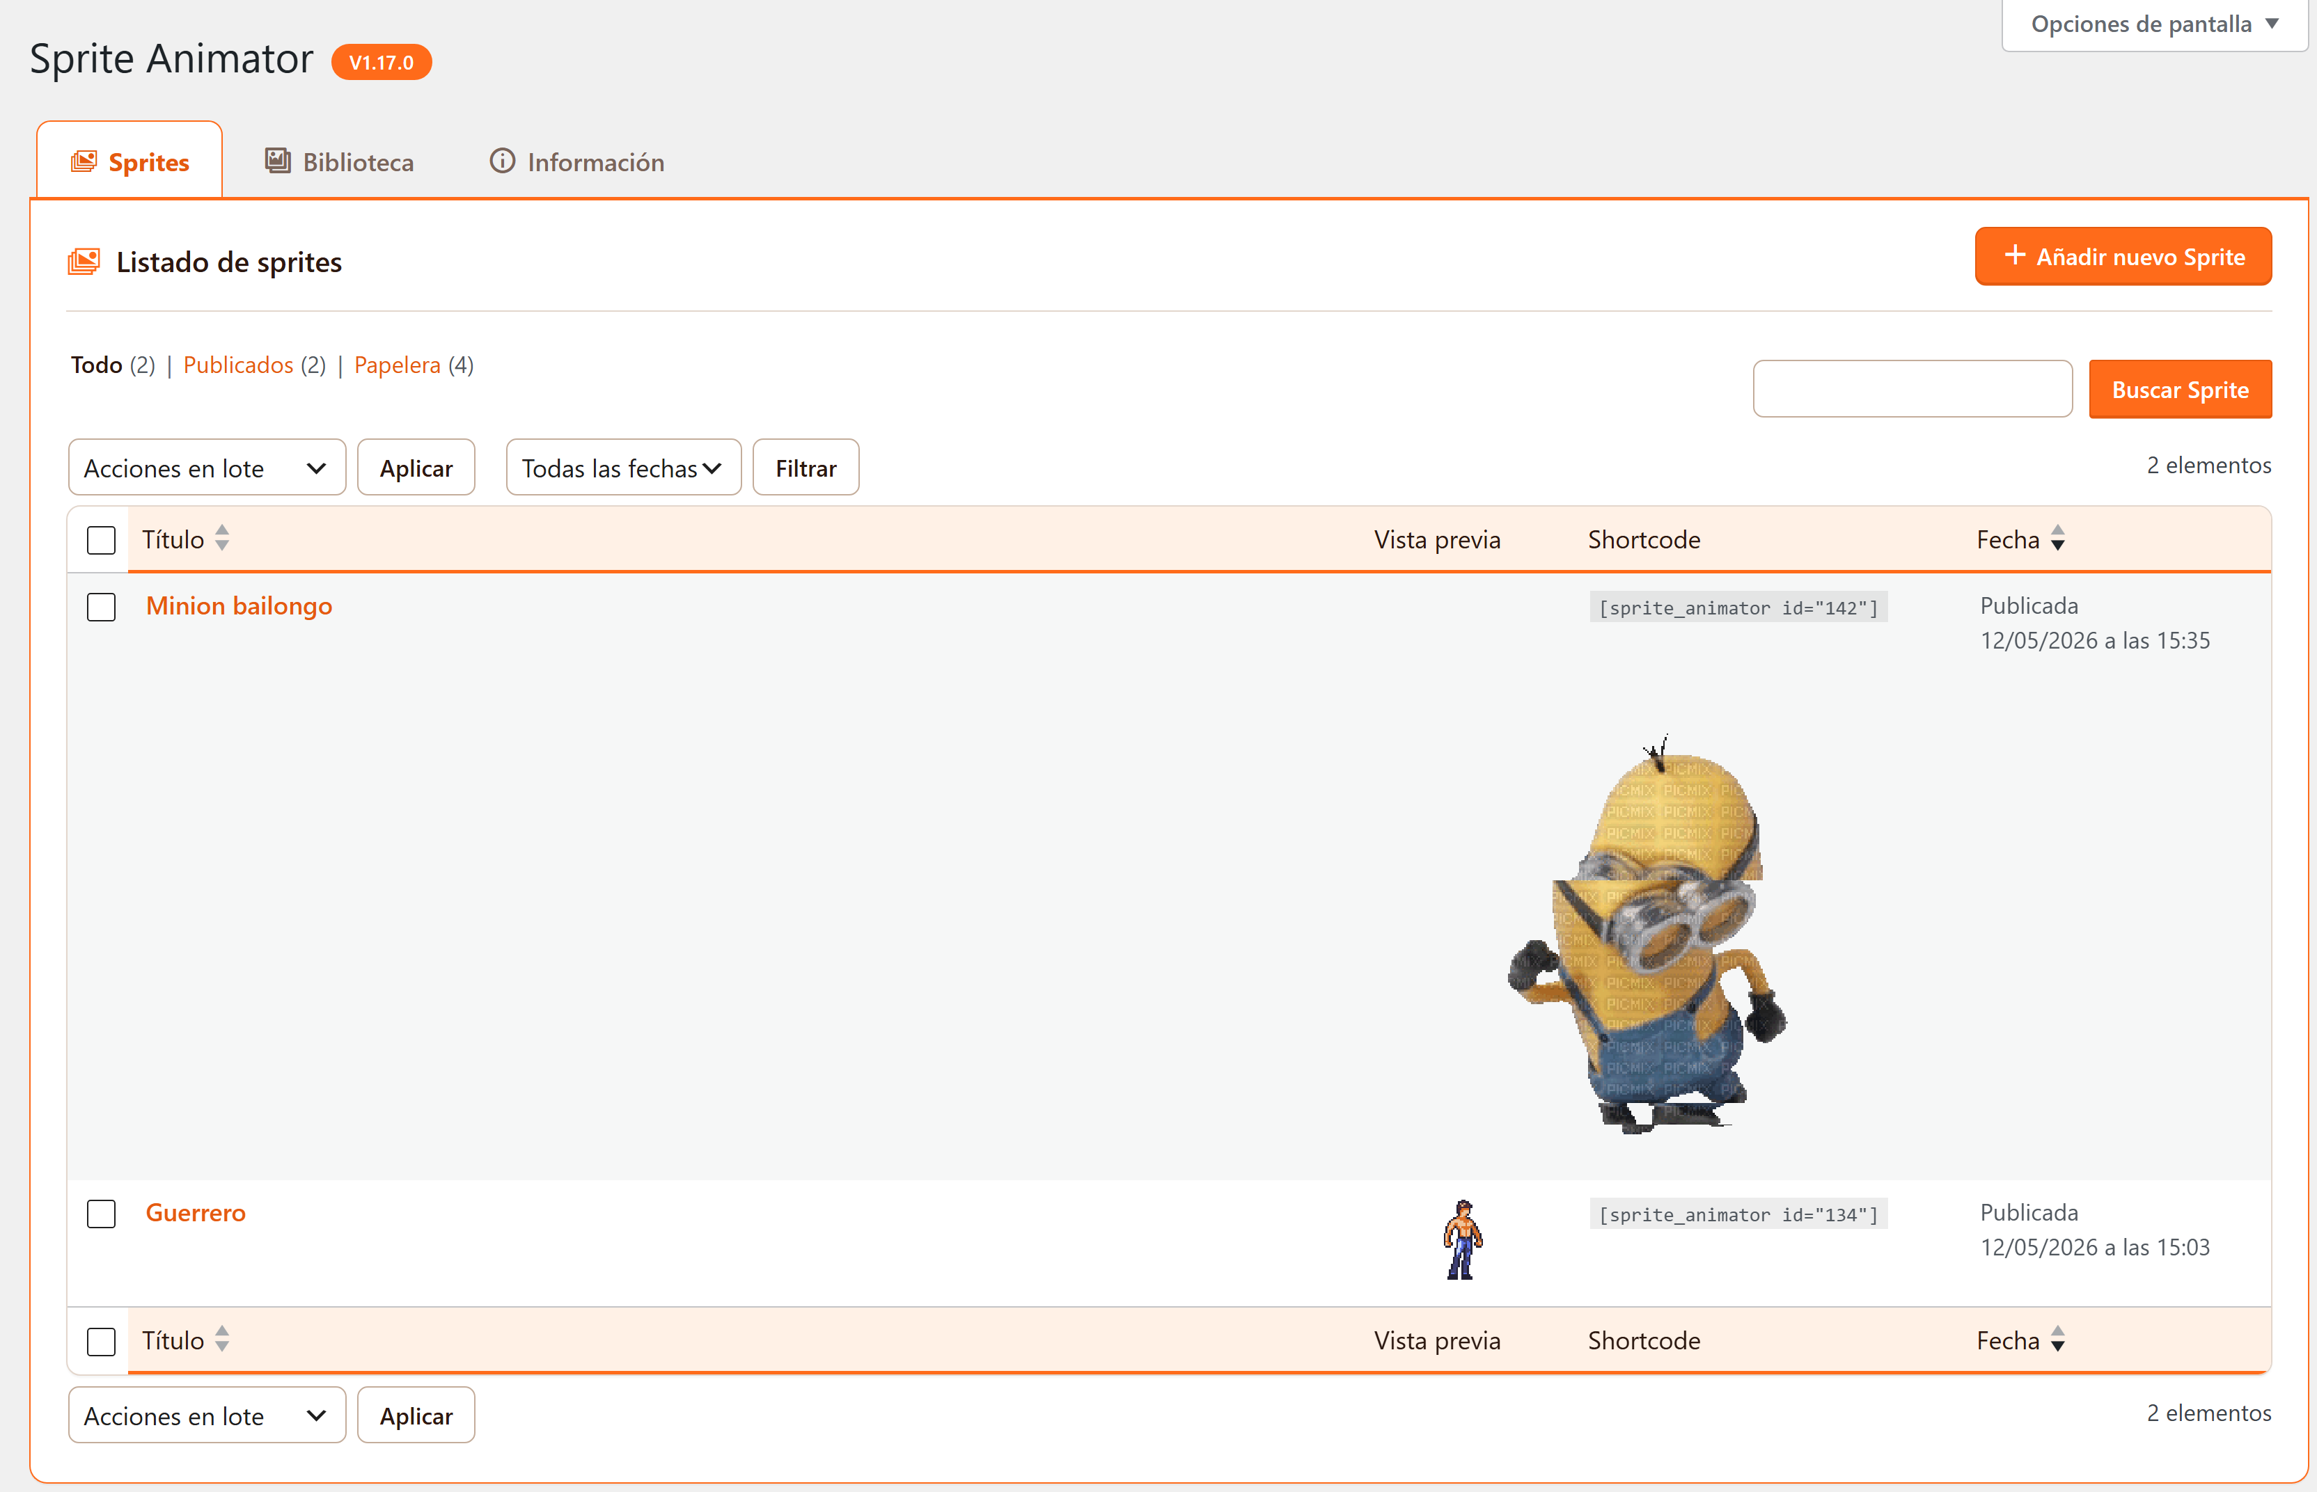Click the Listado de sprites heading icon

(84, 262)
